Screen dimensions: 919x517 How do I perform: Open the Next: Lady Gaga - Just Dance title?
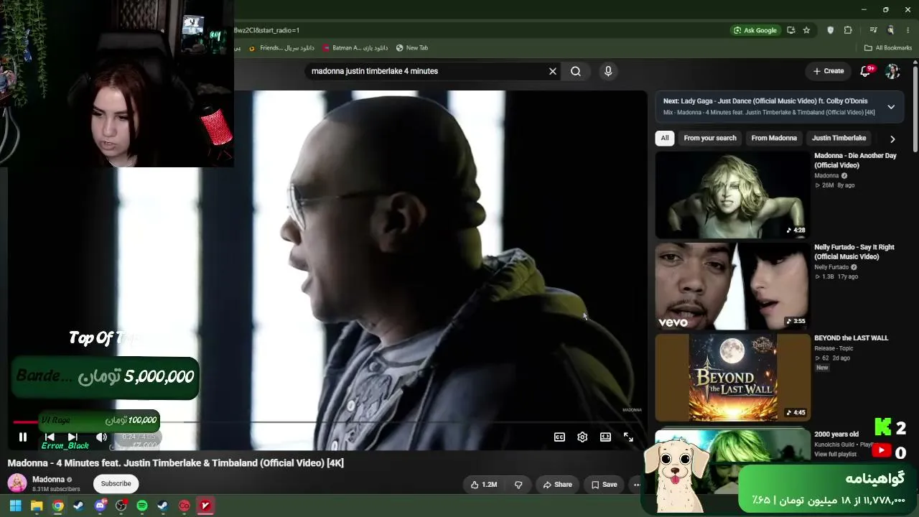tap(765, 101)
